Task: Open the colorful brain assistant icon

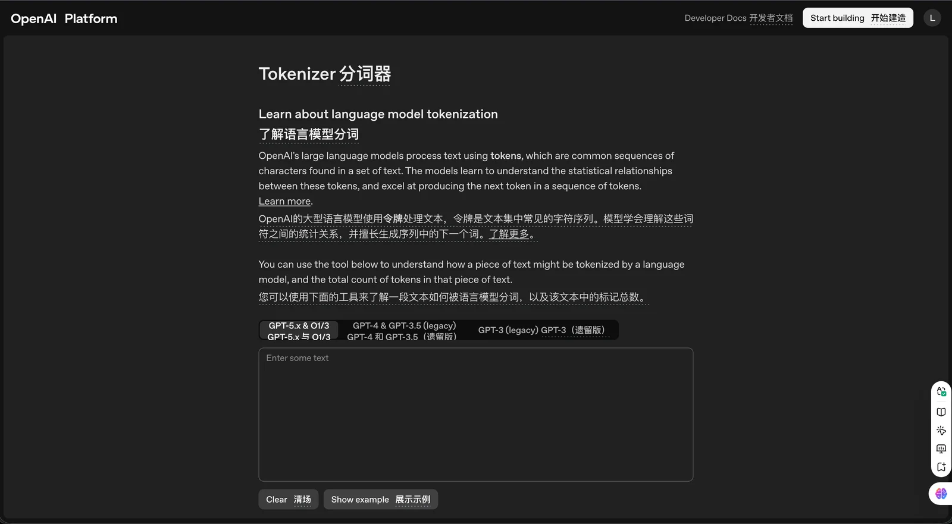Action: coord(941,494)
